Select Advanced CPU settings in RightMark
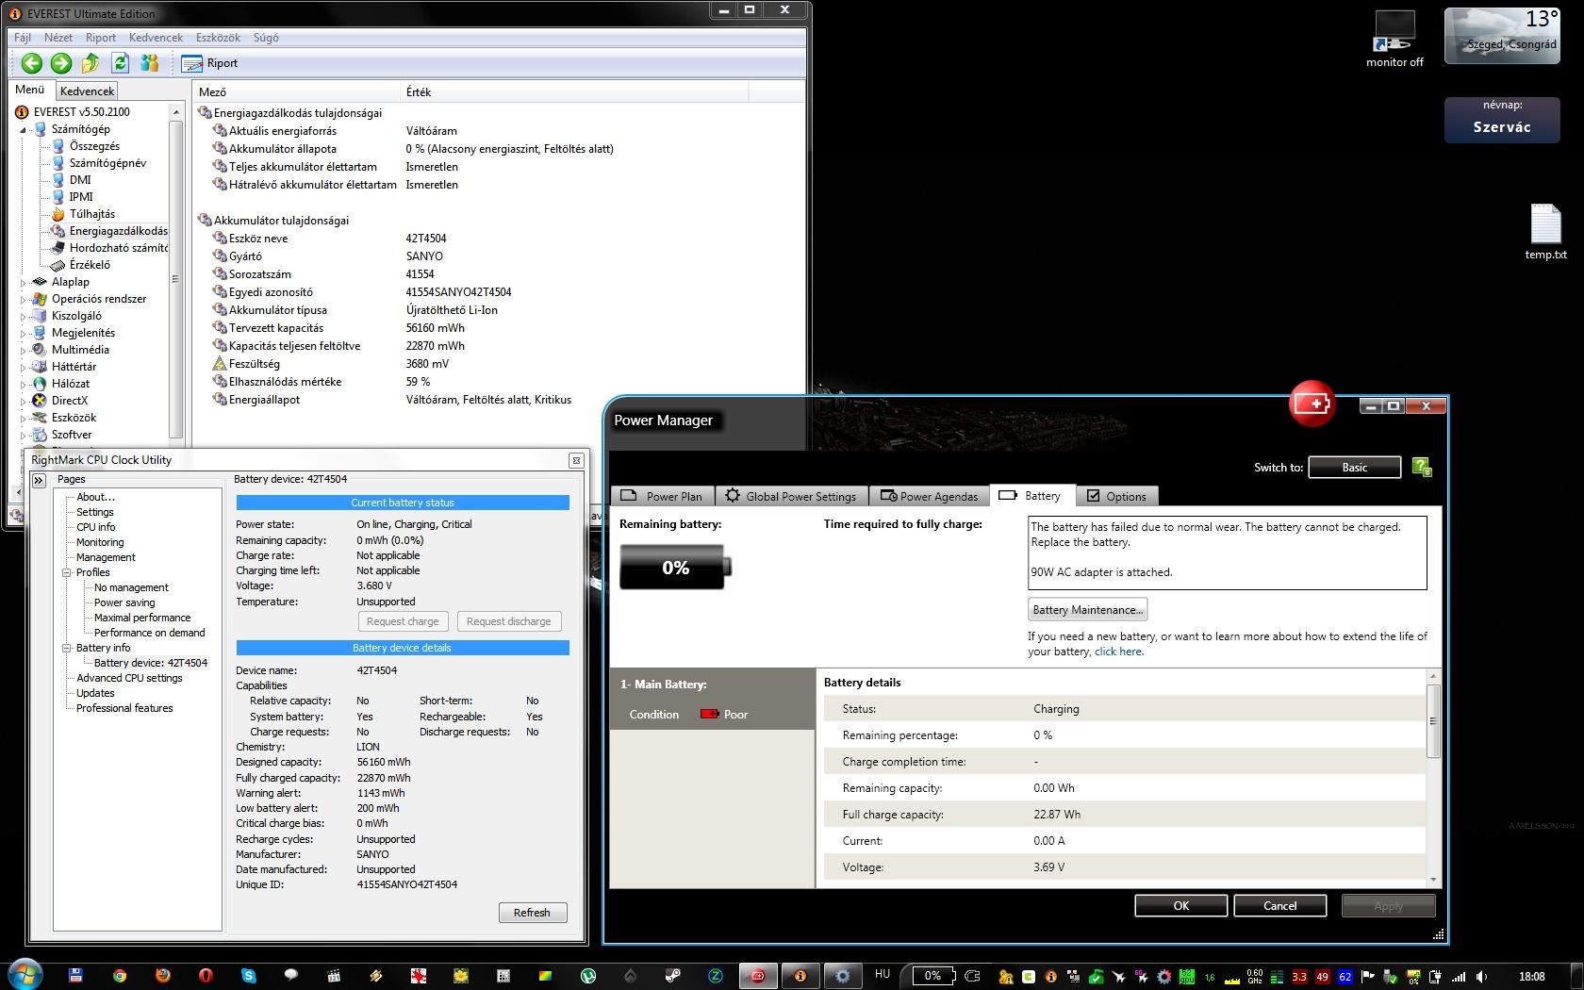Image resolution: width=1584 pixels, height=990 pixels. pyautogui.click(x=129, y=678)
